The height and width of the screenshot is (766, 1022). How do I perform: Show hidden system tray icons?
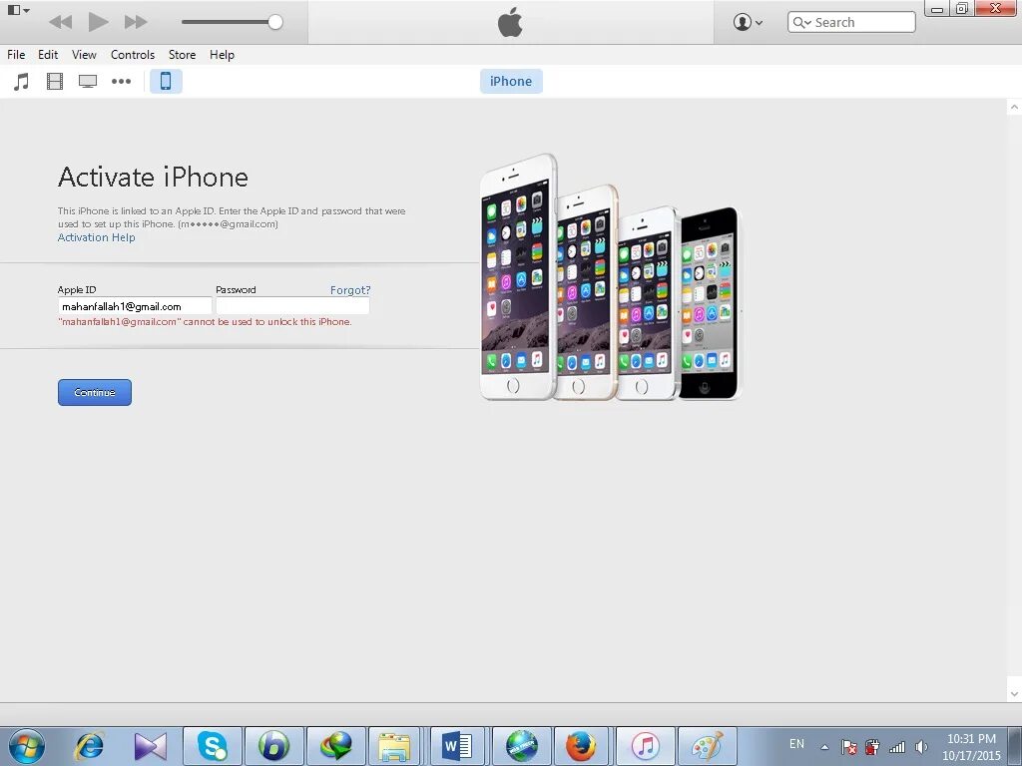[824, 747]
